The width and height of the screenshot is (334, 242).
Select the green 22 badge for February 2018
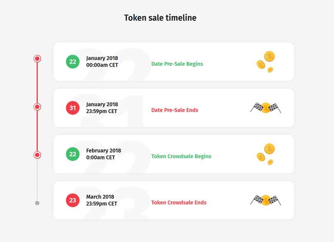click(x=73, y=154)
